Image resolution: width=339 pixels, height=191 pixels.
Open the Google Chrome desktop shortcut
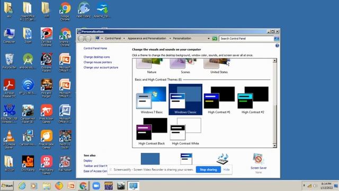click(65, 11)
